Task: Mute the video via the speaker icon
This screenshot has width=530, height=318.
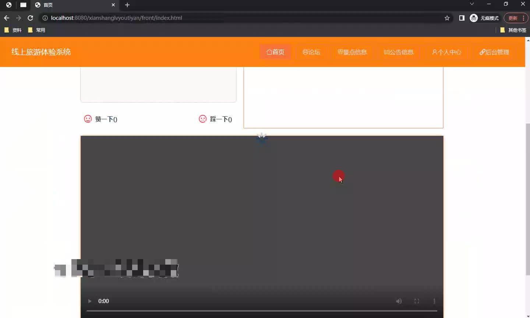Action: pyautogui.click(x=399, y=301)
